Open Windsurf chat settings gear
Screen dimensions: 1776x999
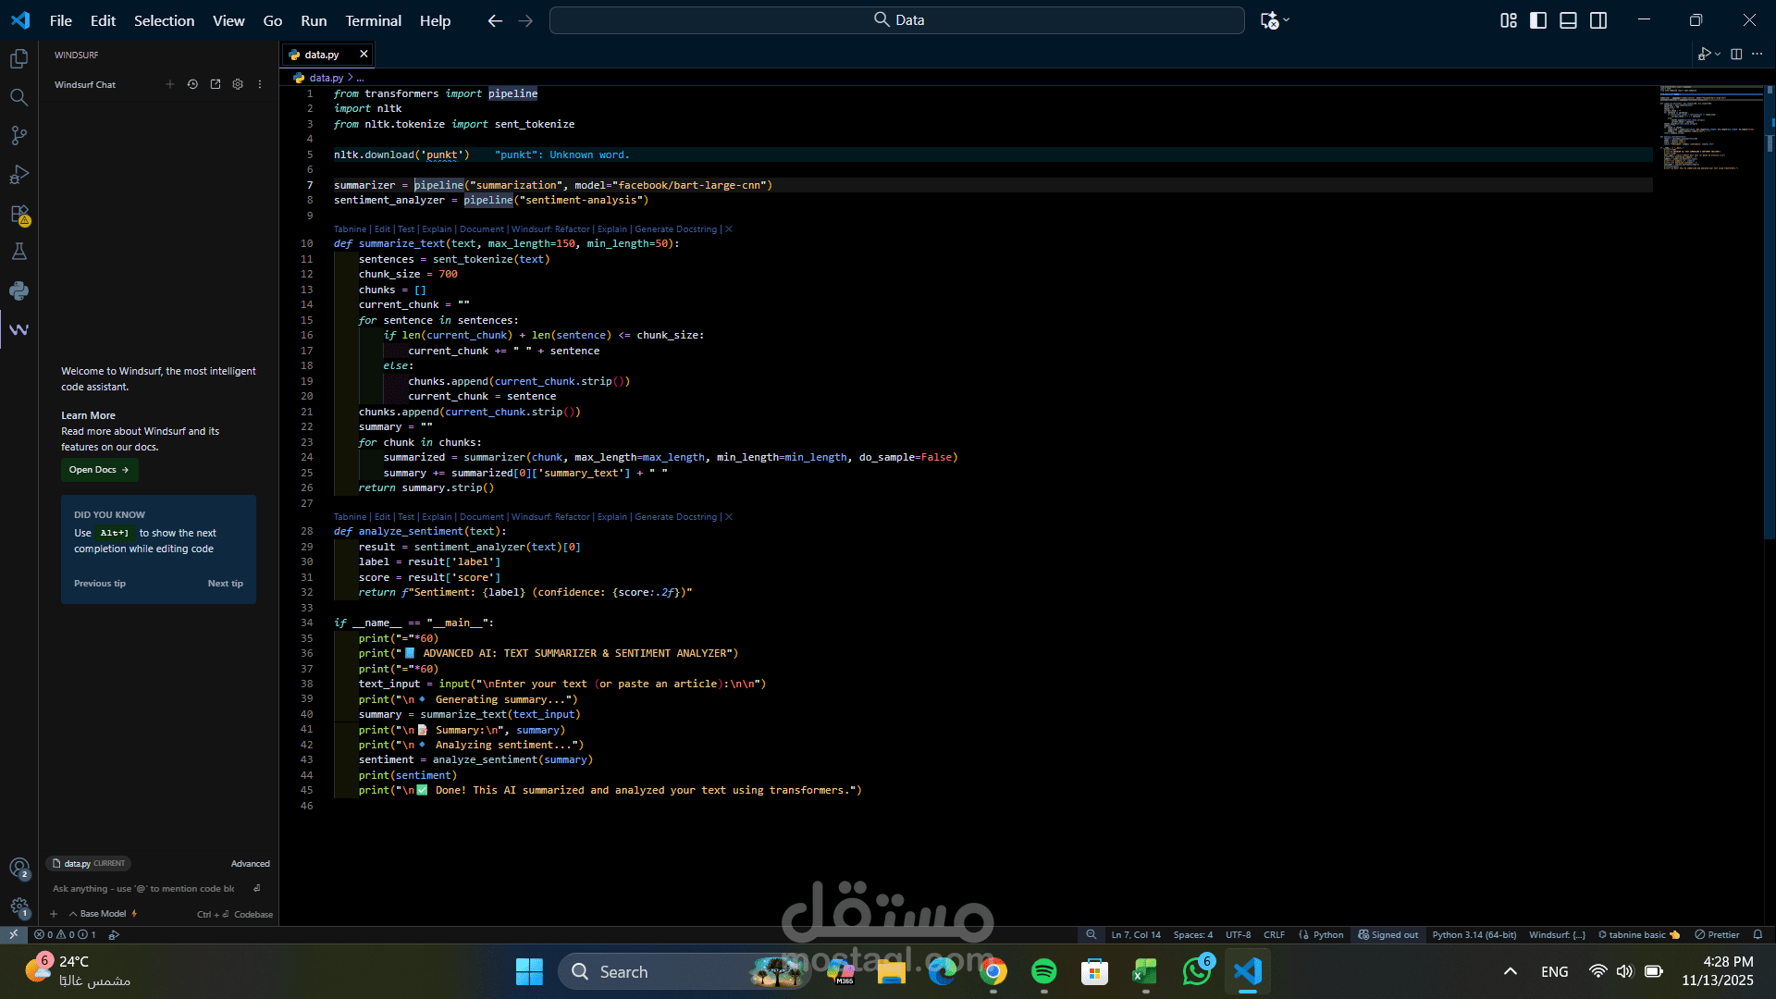238,84
